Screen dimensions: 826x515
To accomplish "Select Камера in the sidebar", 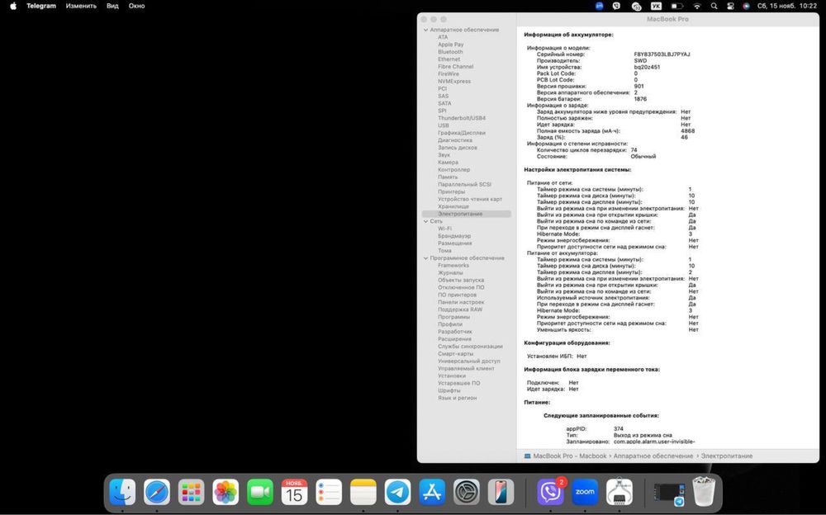I will point(448,163).
